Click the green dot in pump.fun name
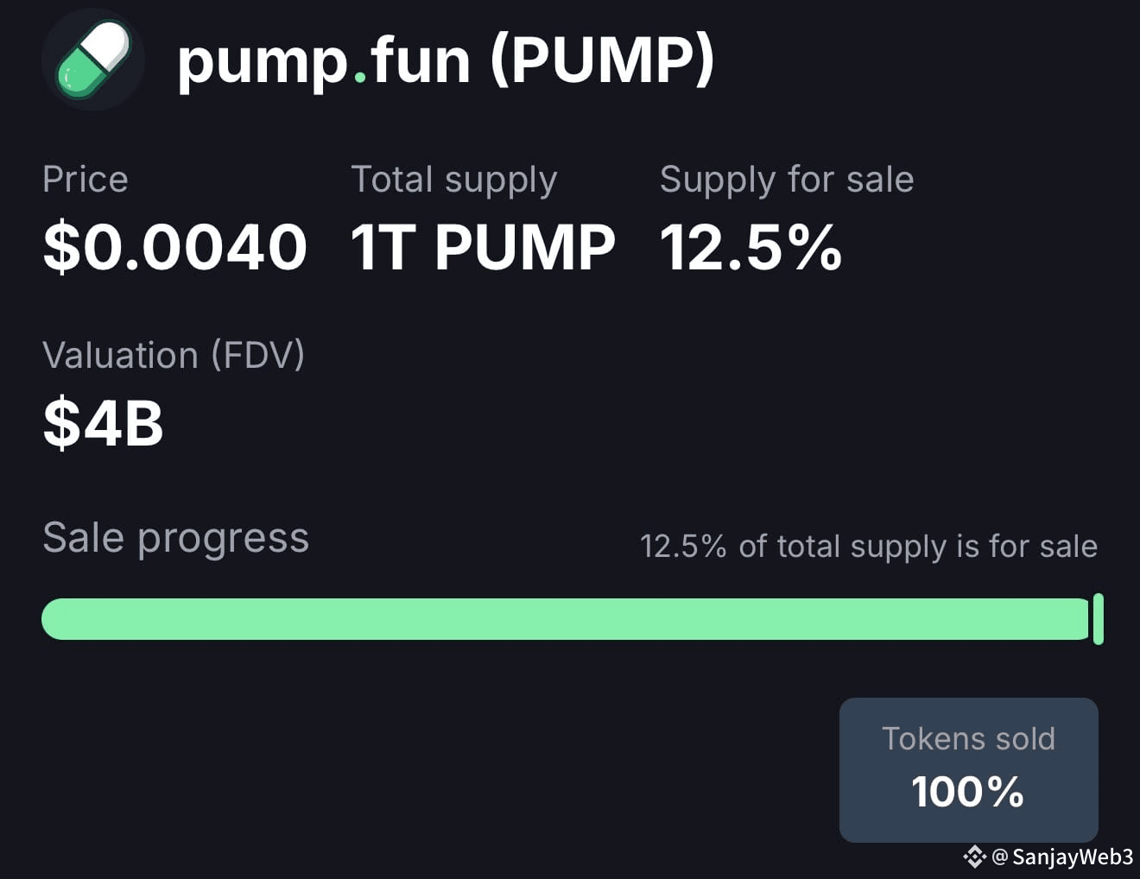This screenshot has width=1140, height=879. click(360, 78)
